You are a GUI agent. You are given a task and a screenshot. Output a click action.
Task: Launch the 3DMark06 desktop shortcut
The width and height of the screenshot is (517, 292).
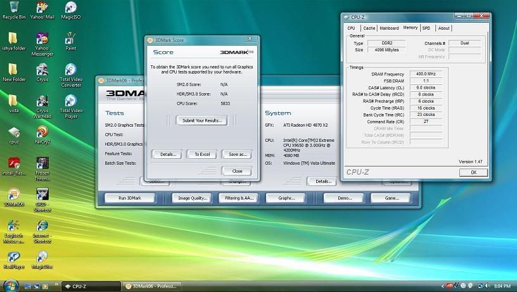click(x=13, y=194)
